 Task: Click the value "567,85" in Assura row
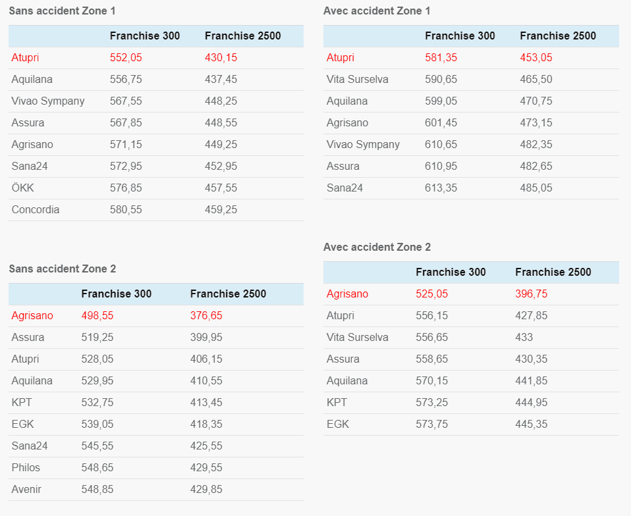[126, 122]
